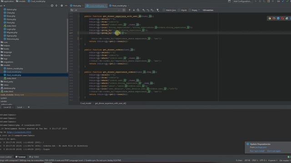Viewport: 291px width, 163px height.
Task: Open in Firefox browser icon
Action: tap(274, 18)
